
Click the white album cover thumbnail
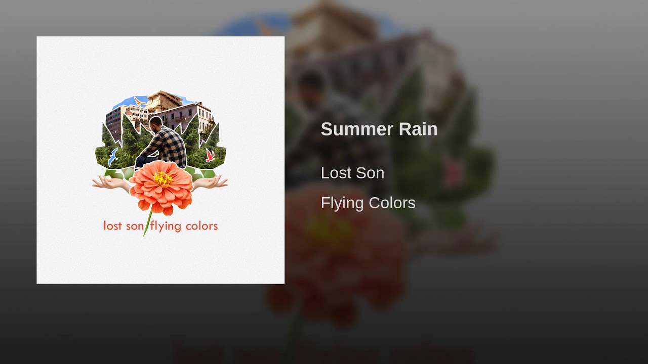[160, 160]
